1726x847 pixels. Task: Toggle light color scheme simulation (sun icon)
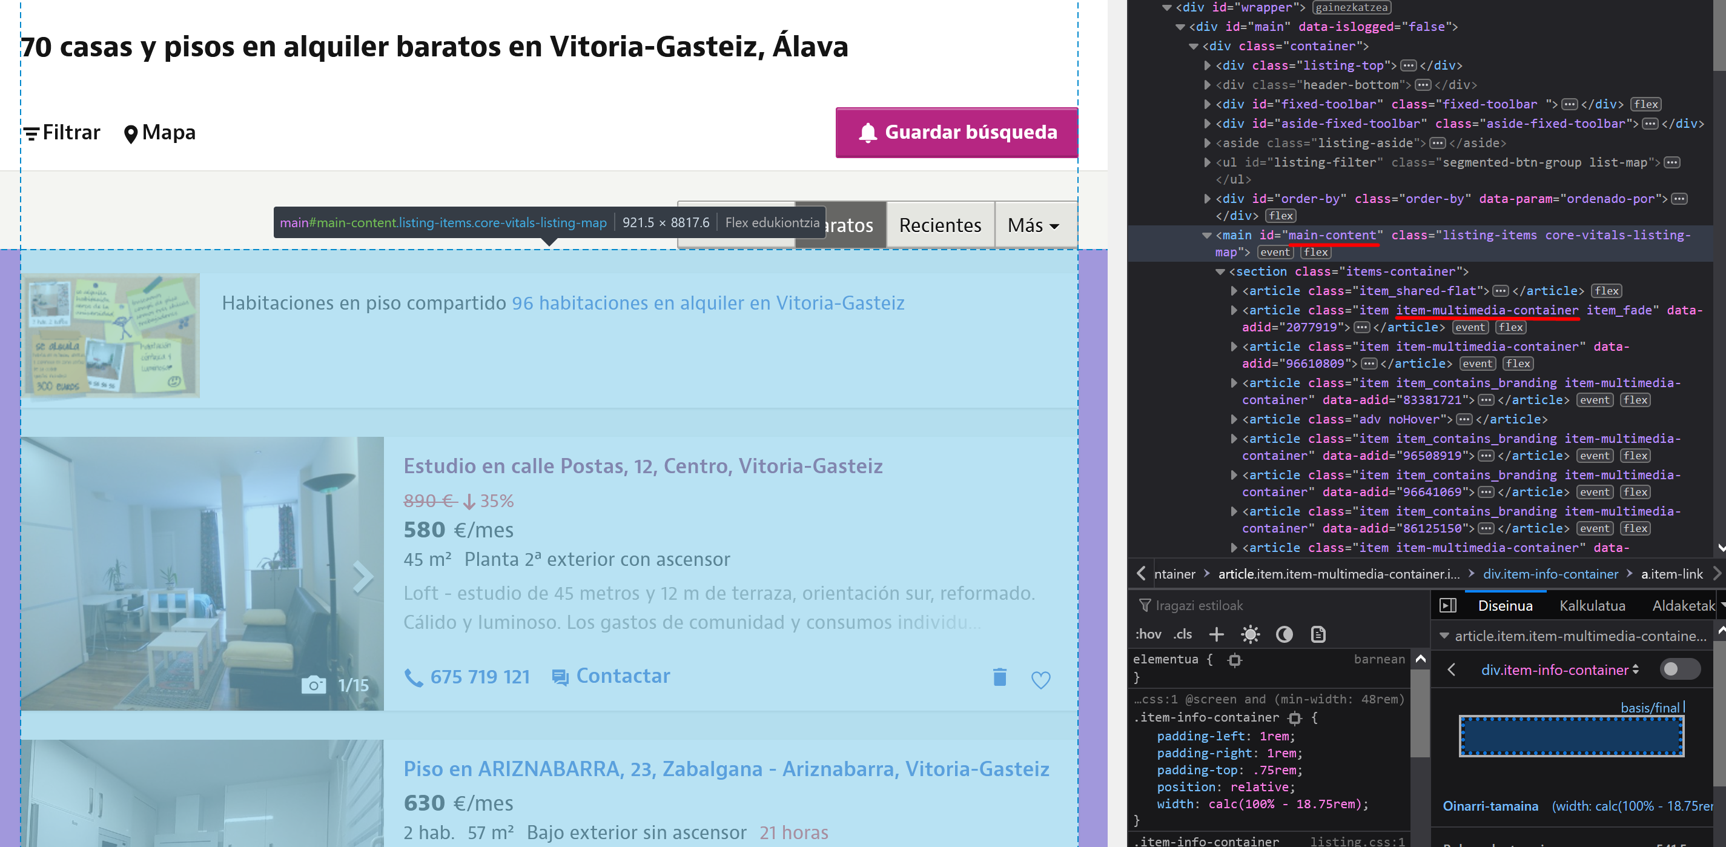point(1249,634)
